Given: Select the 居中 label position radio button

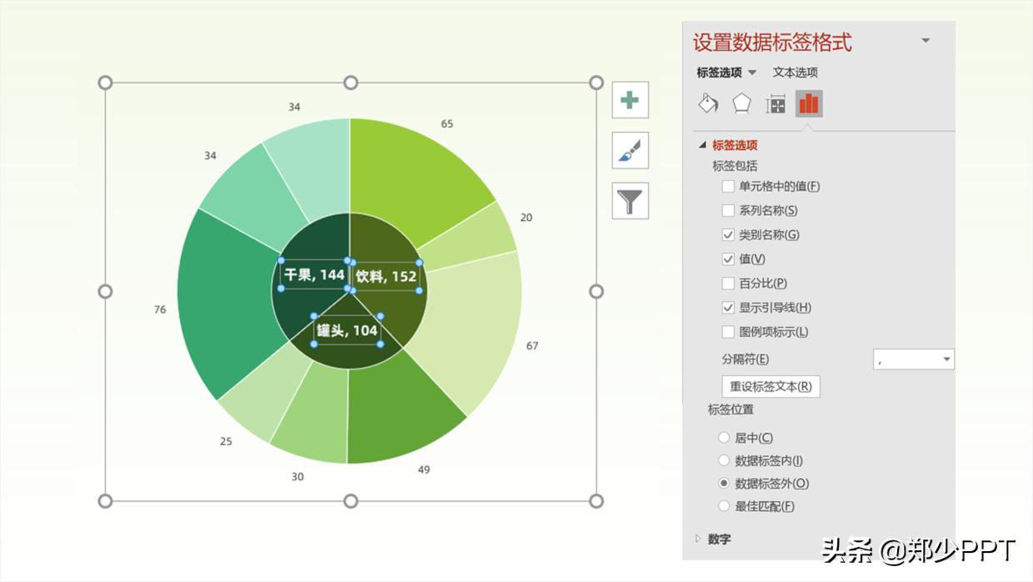Looking at the screenshot, I should pyautogui.click(x=723, y=437).
